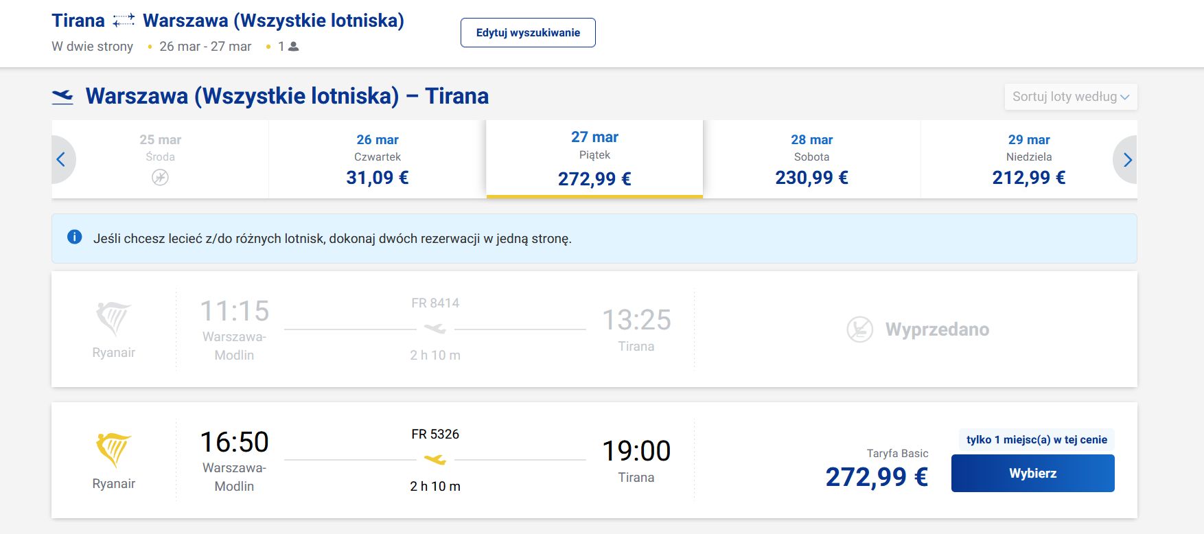Viewport: 1204px width, 534px height.
Task: Open the Sortuj loty według dropdown
Action: tap(1070, 97)
